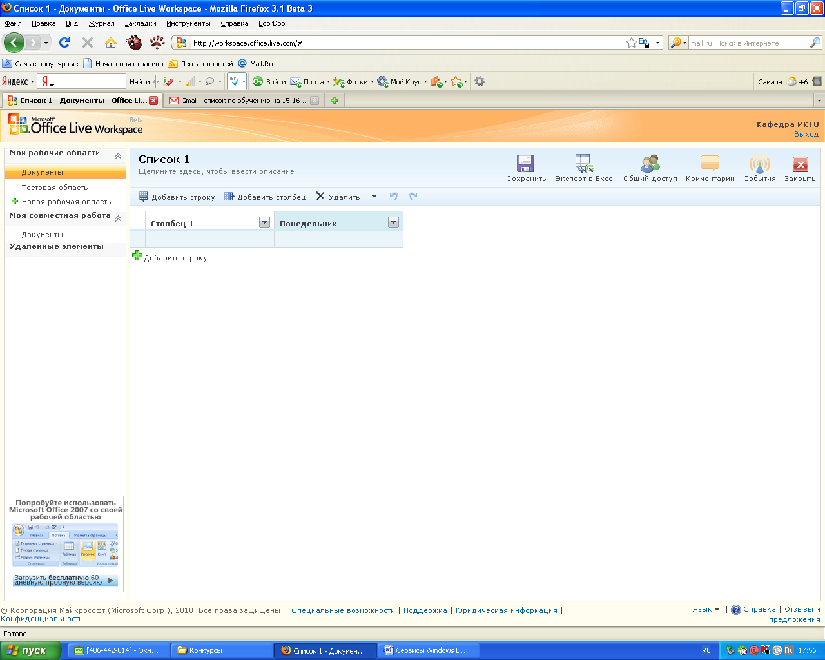825x660 pixels.
Task: Open a new tab with plus button
Action: click(x=335, y=101)
